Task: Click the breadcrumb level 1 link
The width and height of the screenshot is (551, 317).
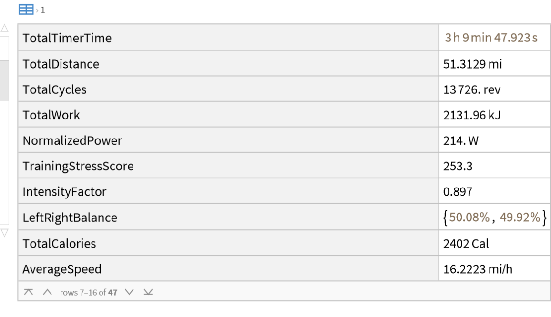Action: pos(43,10)
